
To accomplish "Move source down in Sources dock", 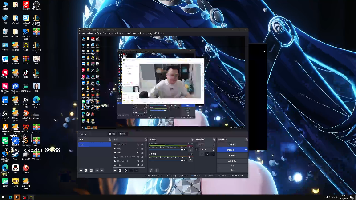I will (136, 170).
